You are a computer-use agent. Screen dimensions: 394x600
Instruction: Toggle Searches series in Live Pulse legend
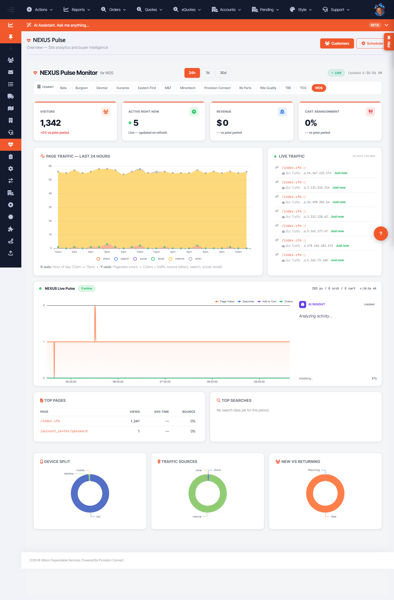(x=246, y=302)
